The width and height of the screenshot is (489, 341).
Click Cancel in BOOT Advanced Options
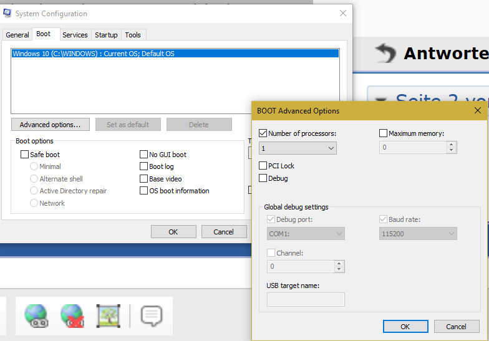tap(457, 327)
